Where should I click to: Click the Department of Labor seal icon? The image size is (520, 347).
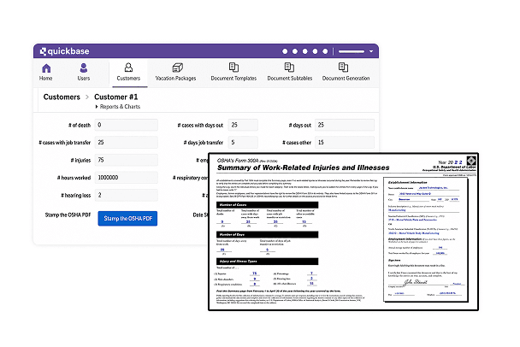(x=471, y=161)
